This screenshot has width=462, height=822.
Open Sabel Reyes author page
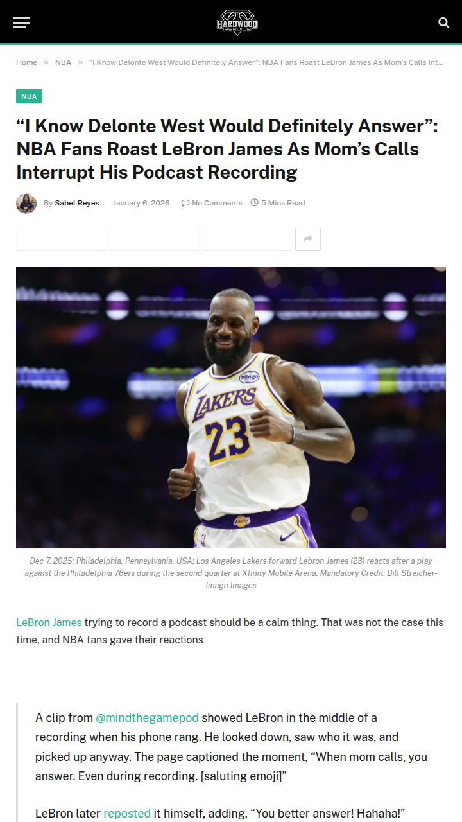point(77,203)
